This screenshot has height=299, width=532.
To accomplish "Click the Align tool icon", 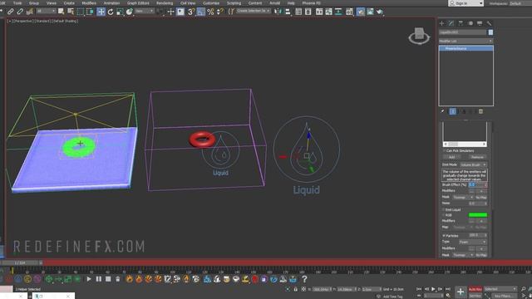I will [288, 12].
